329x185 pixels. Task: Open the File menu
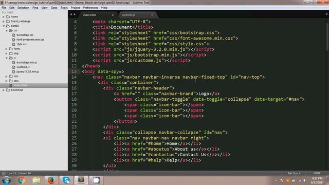[4, 8]
